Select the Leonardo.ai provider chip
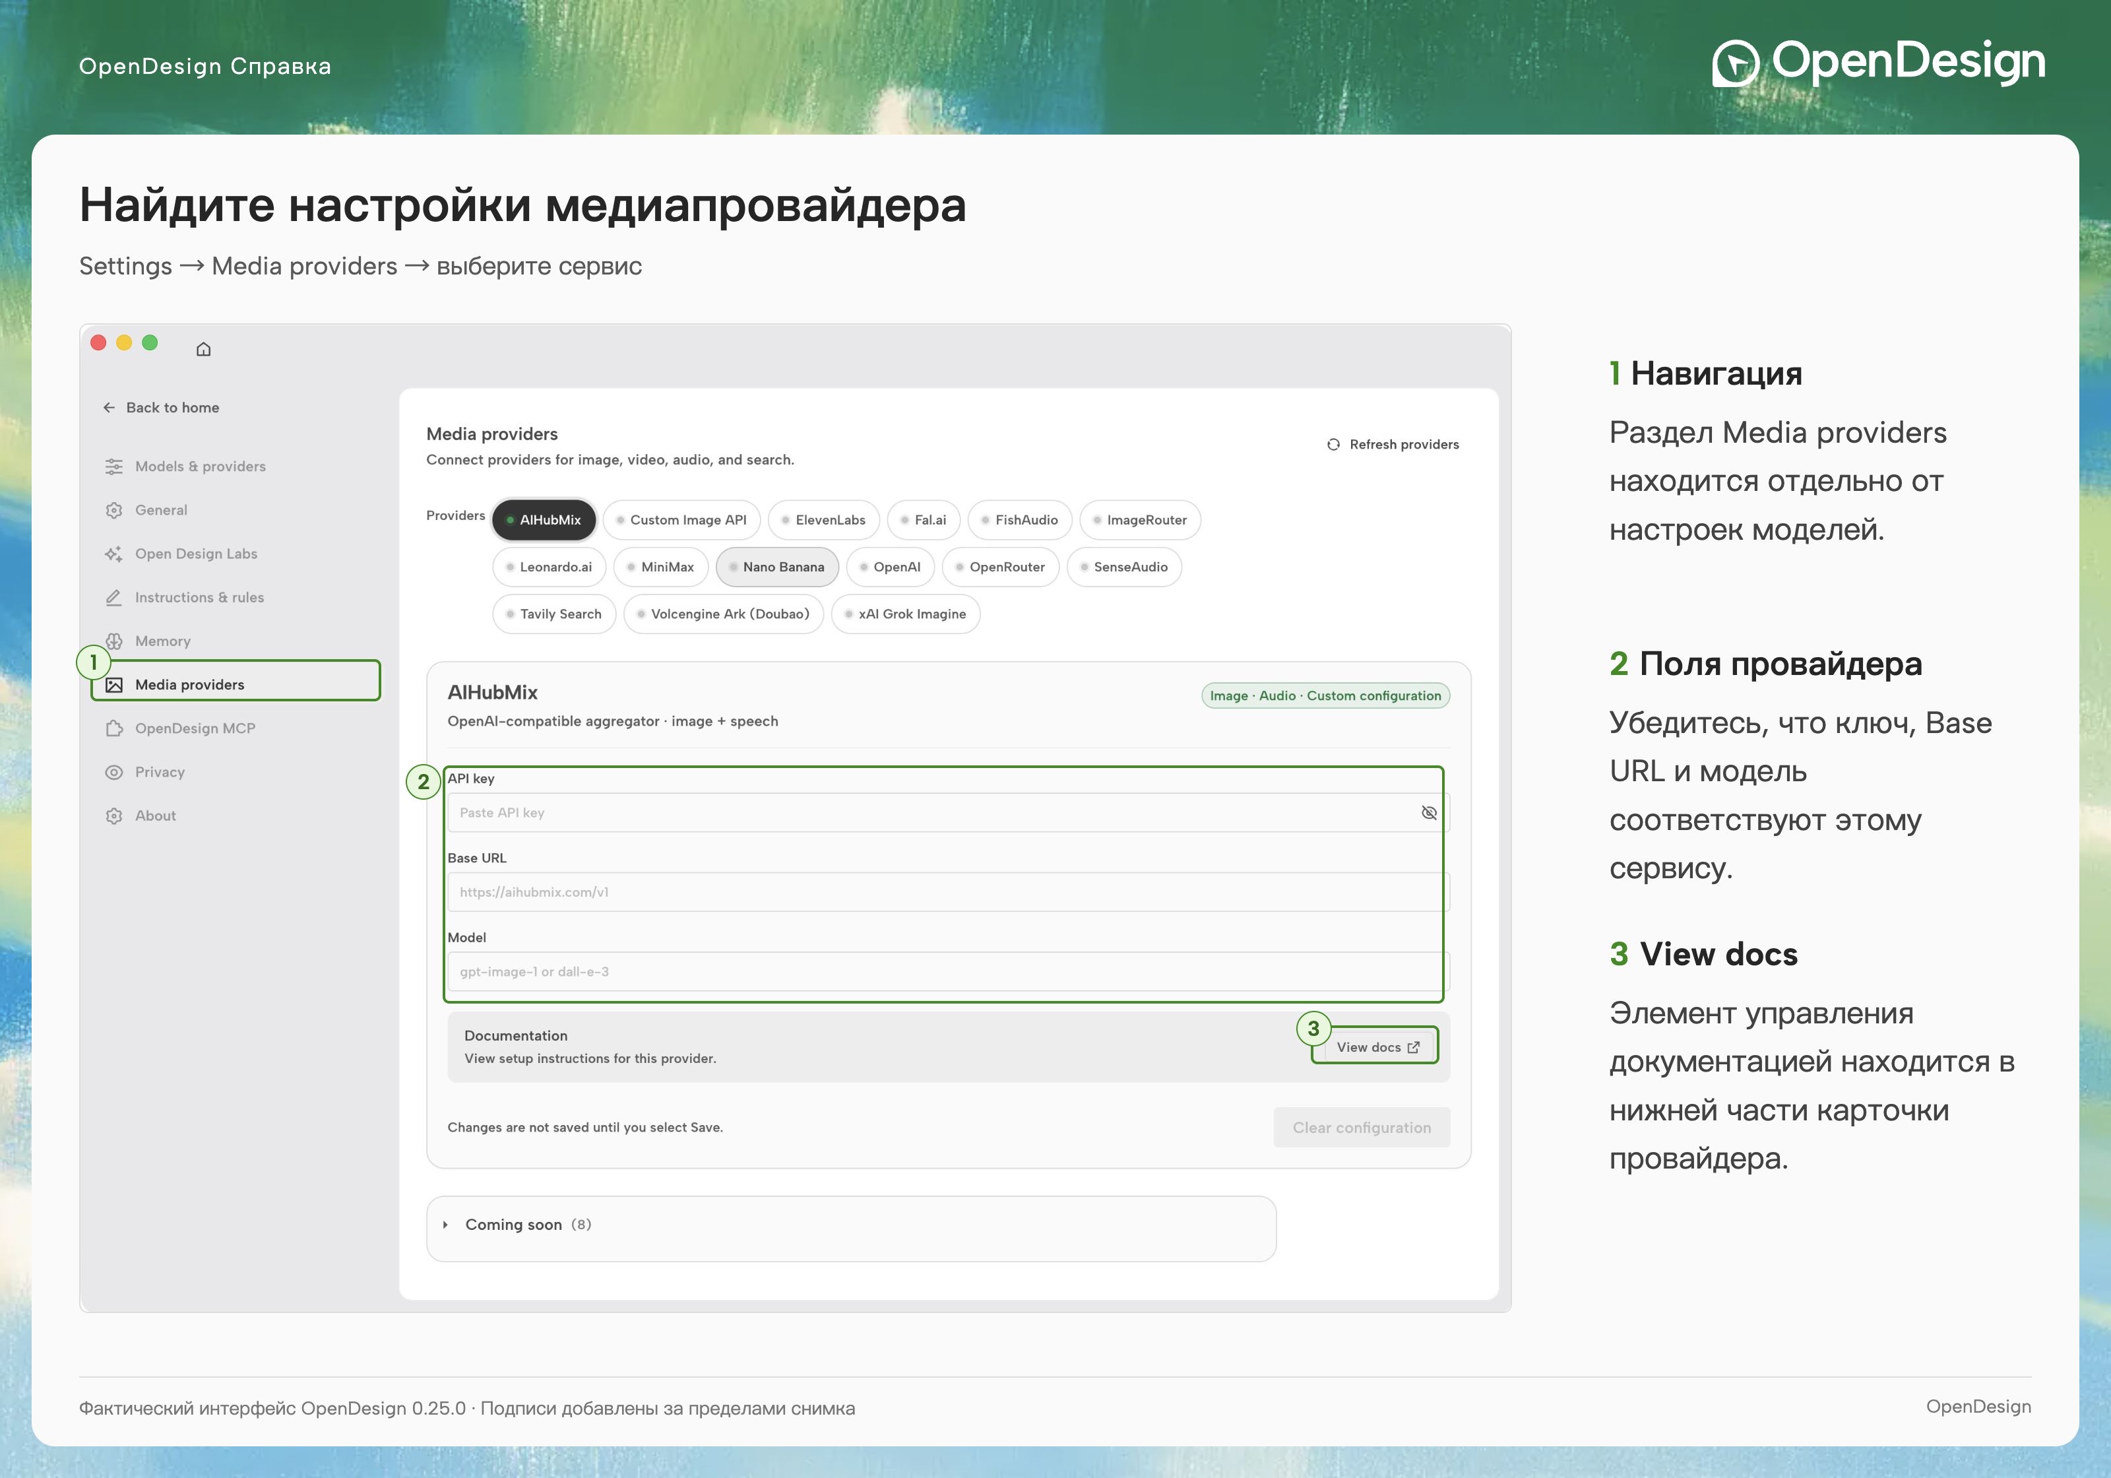 click(549, 567)
